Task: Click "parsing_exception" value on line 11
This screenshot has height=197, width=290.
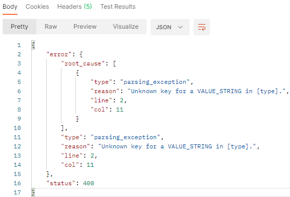Action: (125, 137)
